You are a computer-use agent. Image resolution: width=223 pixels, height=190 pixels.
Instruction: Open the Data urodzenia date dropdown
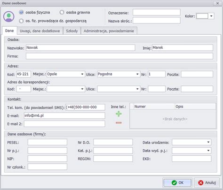point(208,142)
